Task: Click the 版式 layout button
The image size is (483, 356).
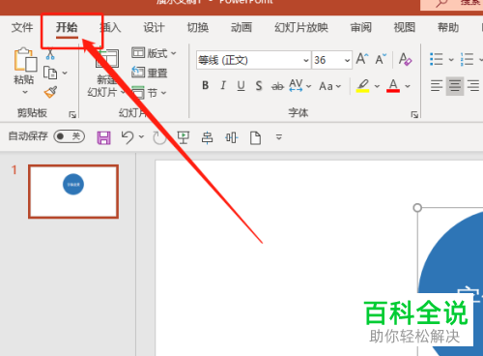Action: coord(155,52)
